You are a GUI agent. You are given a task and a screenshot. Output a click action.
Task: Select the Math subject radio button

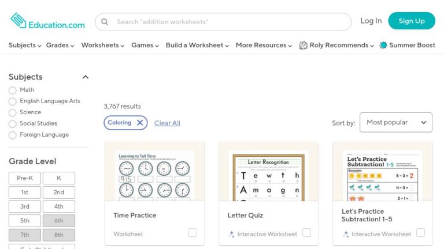tap(13, 90)
